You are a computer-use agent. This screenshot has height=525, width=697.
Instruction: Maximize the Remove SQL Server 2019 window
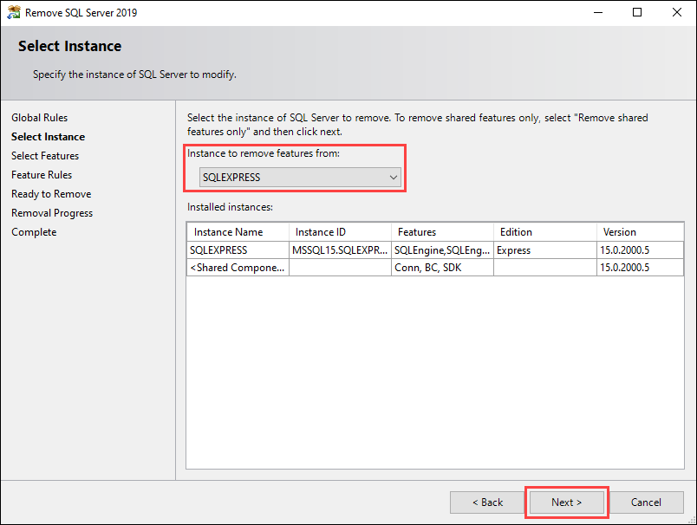click(637, 12)
